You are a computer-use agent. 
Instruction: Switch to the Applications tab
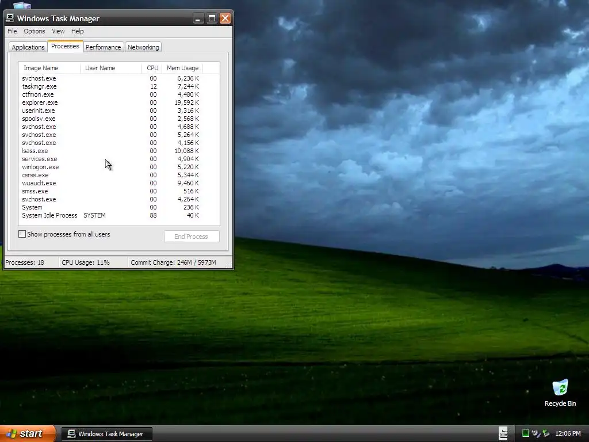pos(28,47)
